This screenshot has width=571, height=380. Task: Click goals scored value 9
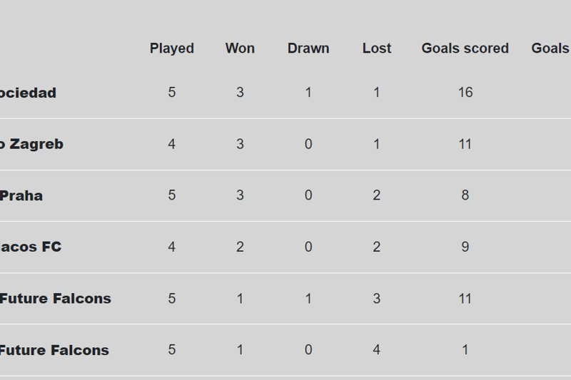pos(465,247)
